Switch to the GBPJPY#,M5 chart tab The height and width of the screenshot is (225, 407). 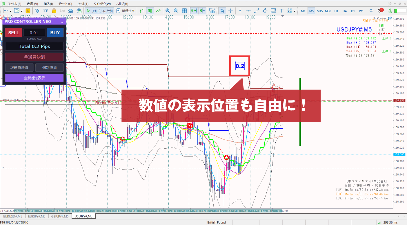point(60,216)
